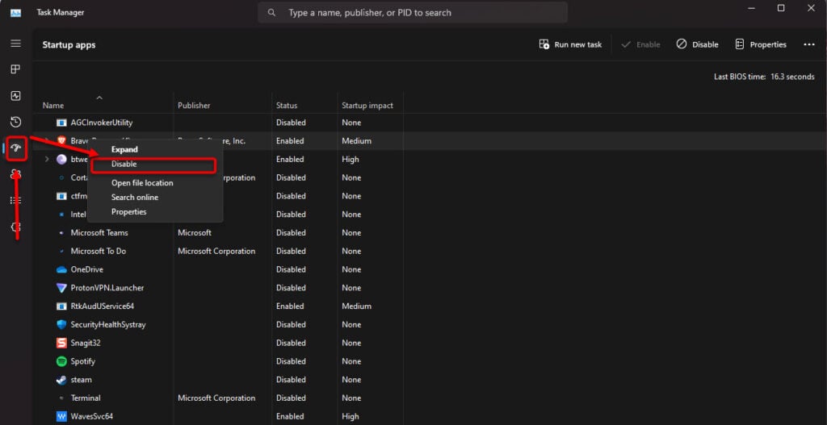Focus the name, publisher, or PID search box

click(x=413, y=12)
